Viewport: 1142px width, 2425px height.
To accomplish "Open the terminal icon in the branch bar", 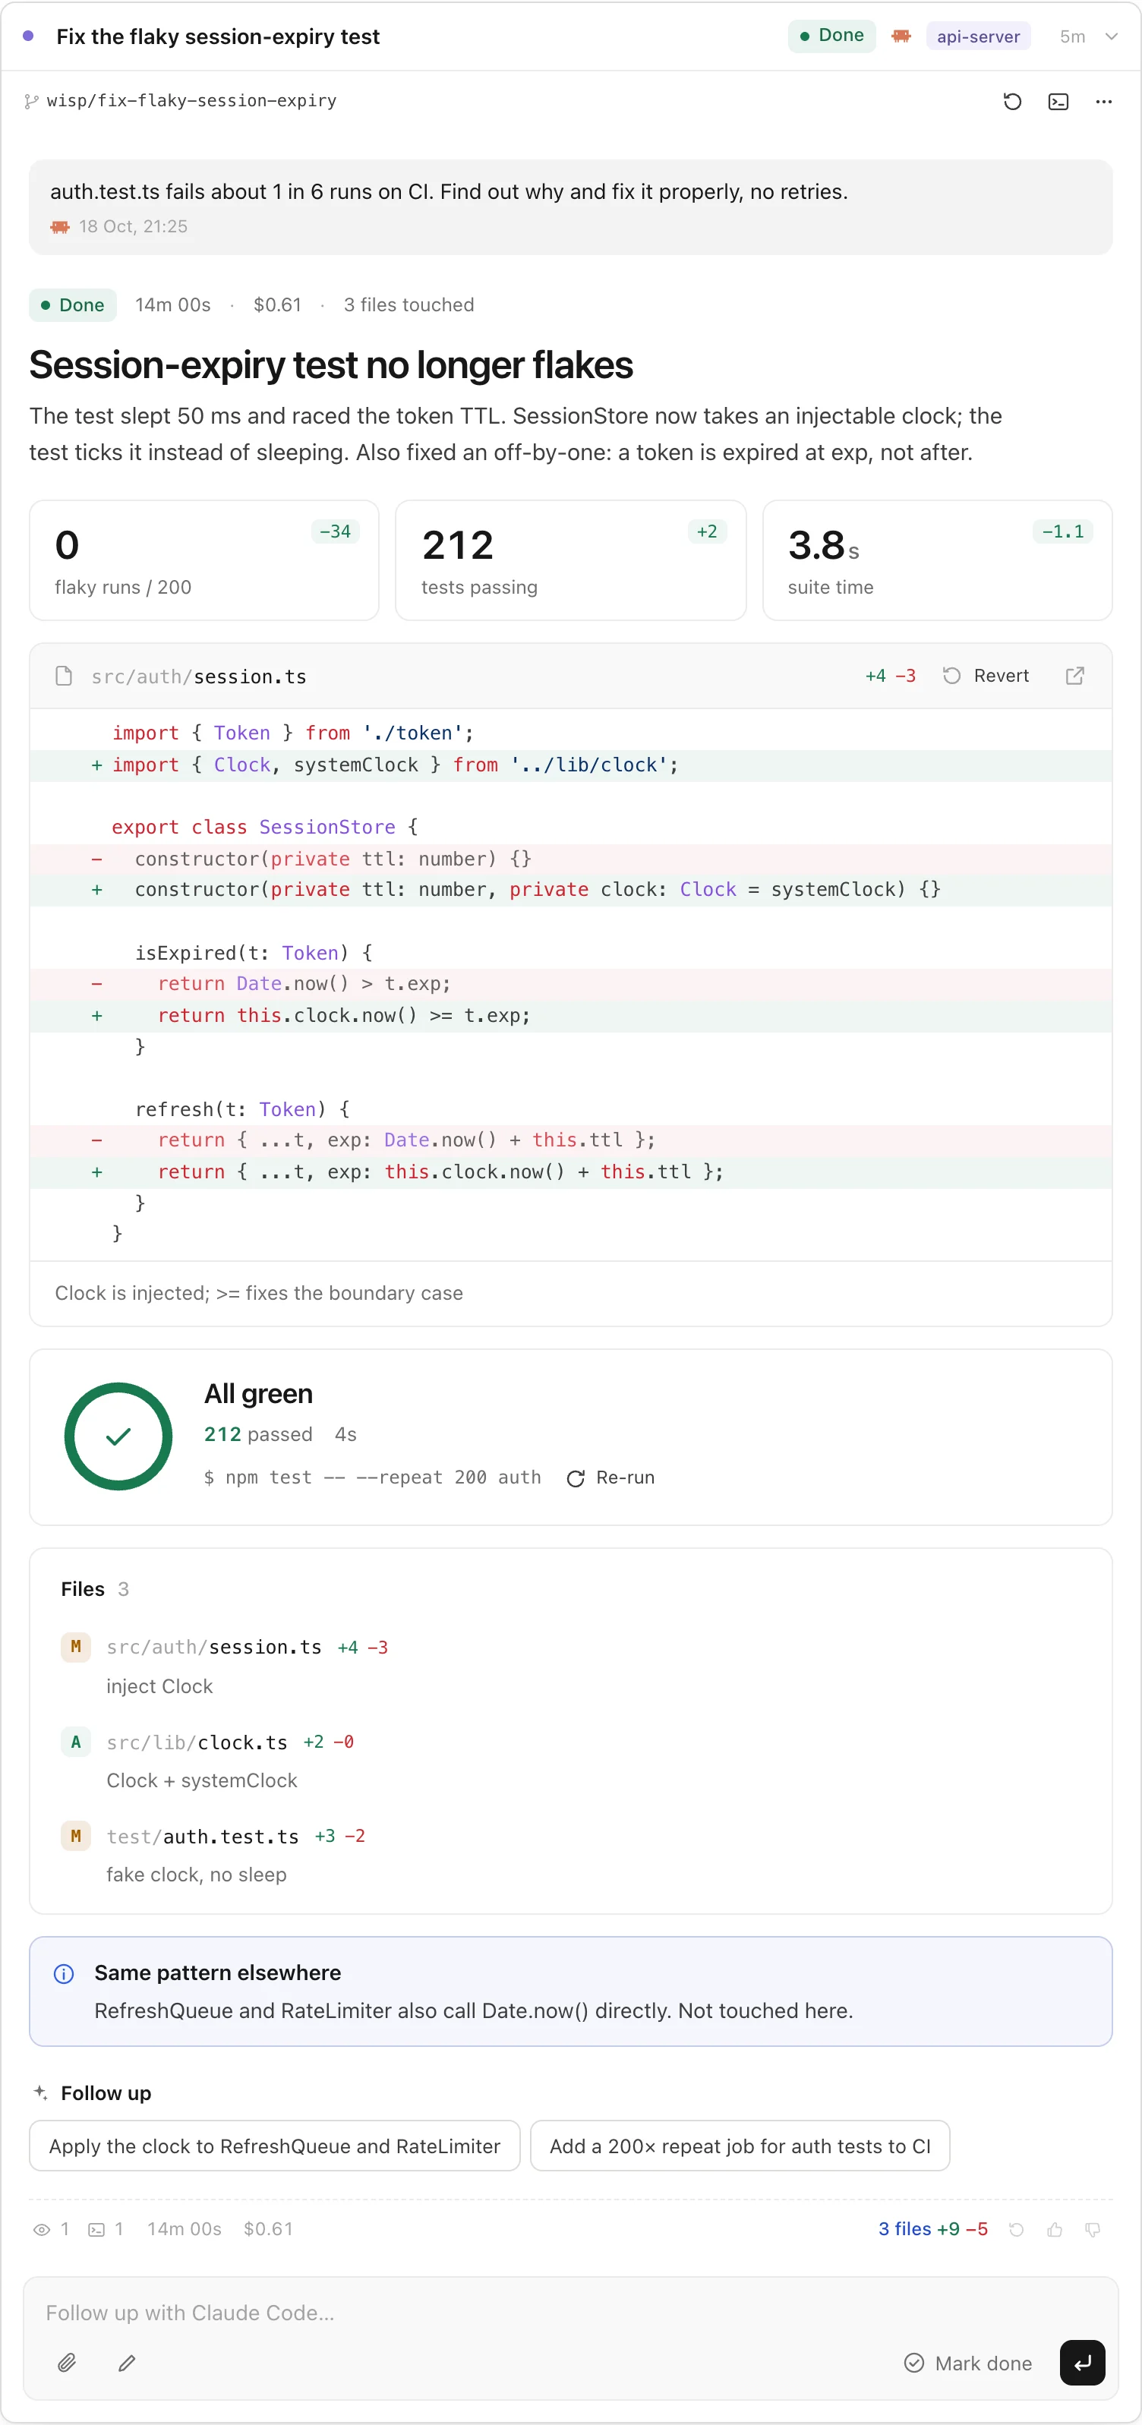I will coord(1058,102).
